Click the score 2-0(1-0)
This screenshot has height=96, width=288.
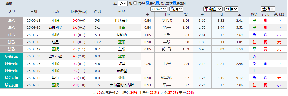(x=79, y=85)
